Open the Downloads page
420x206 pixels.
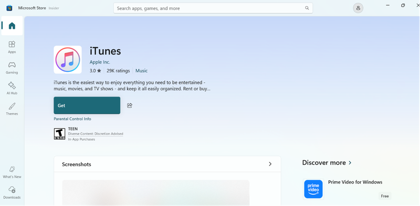(12, 193)
